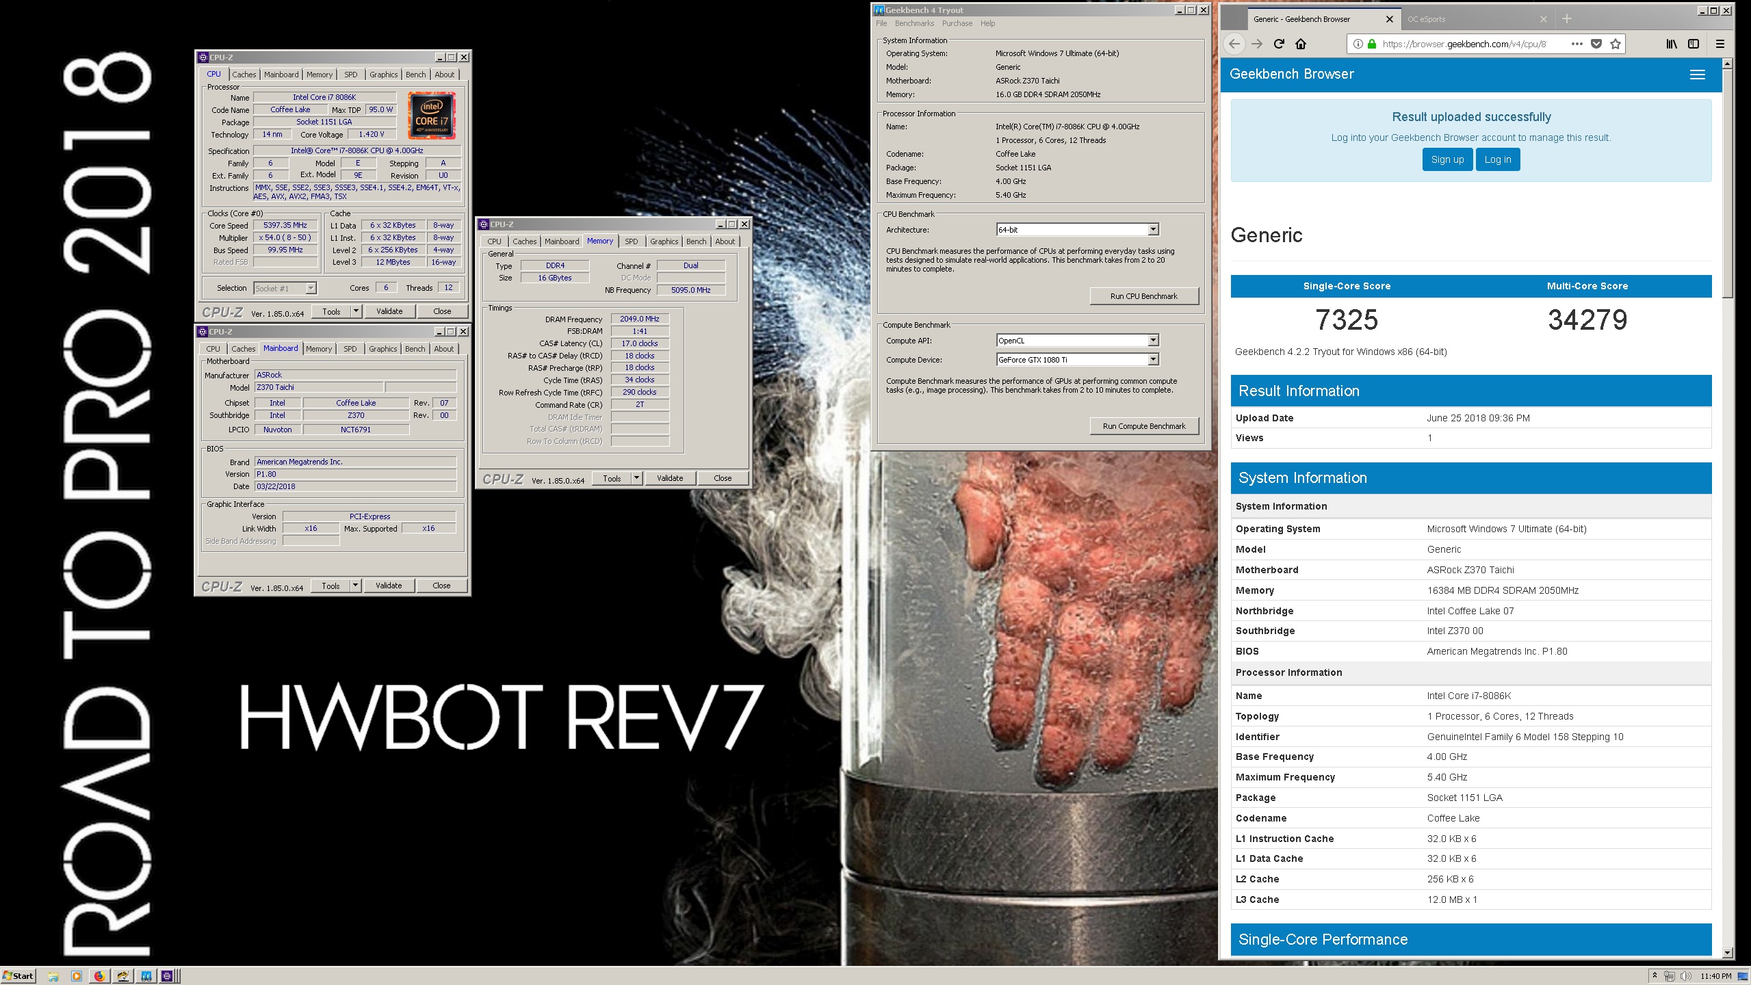Open About tab in CPU-Z Memory window

[x=725, y=241]
